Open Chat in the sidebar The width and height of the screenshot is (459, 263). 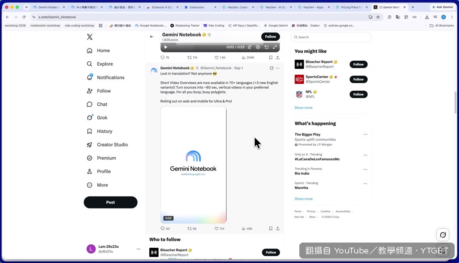[97, 104]
